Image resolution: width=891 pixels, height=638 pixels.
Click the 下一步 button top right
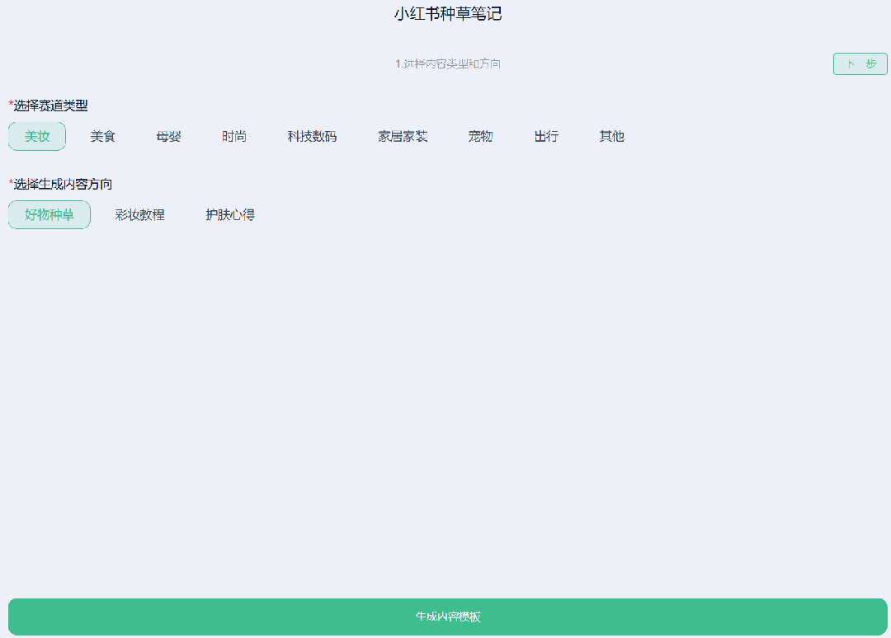coord(860,63)
